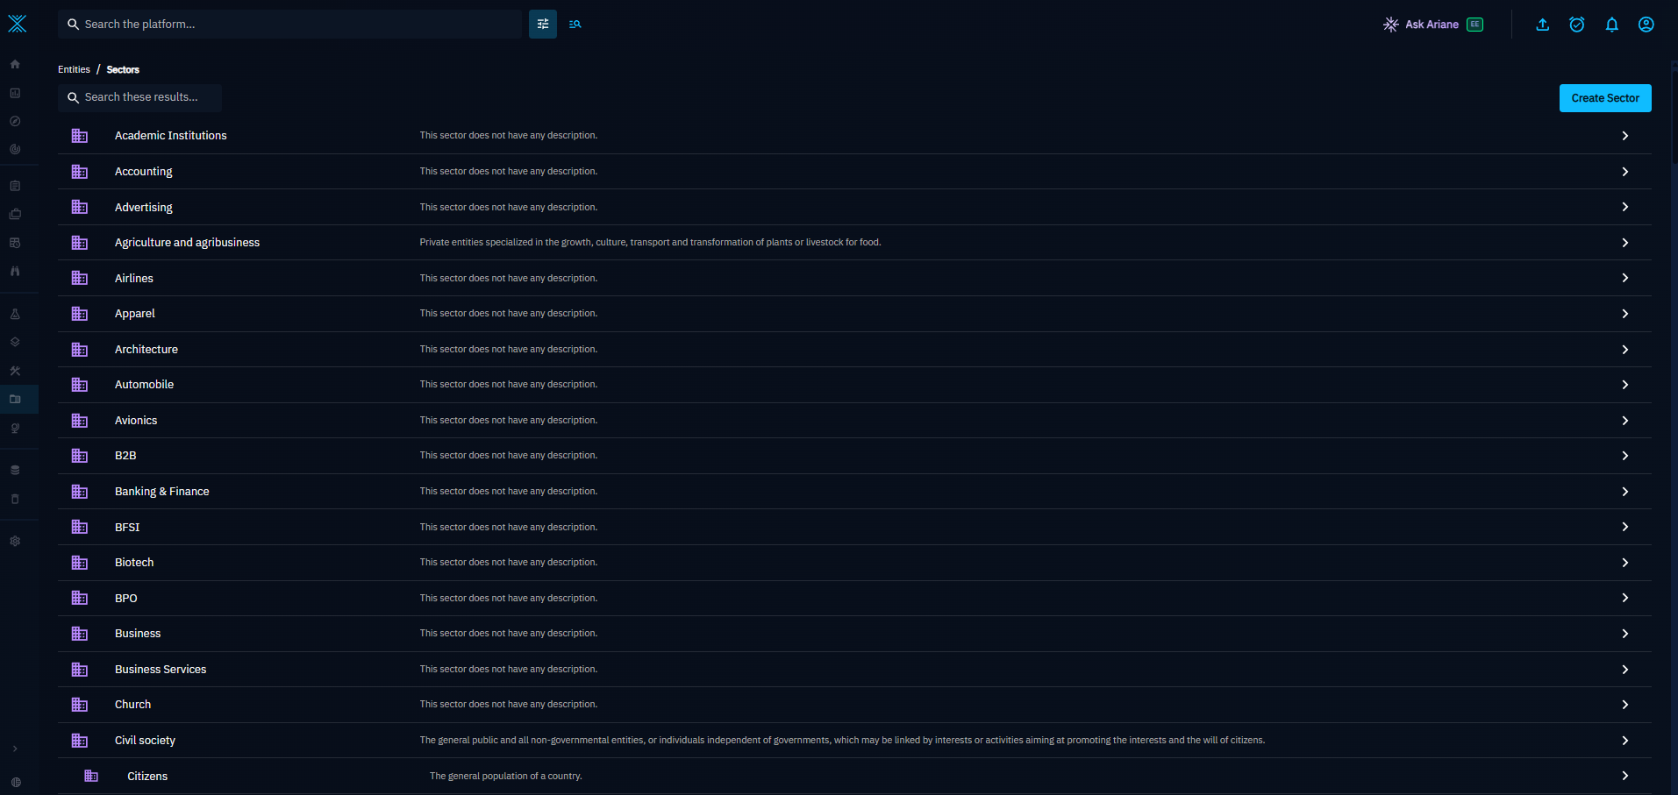Click the Create Sector button
1678x795 pixels.
(1604, 98)
